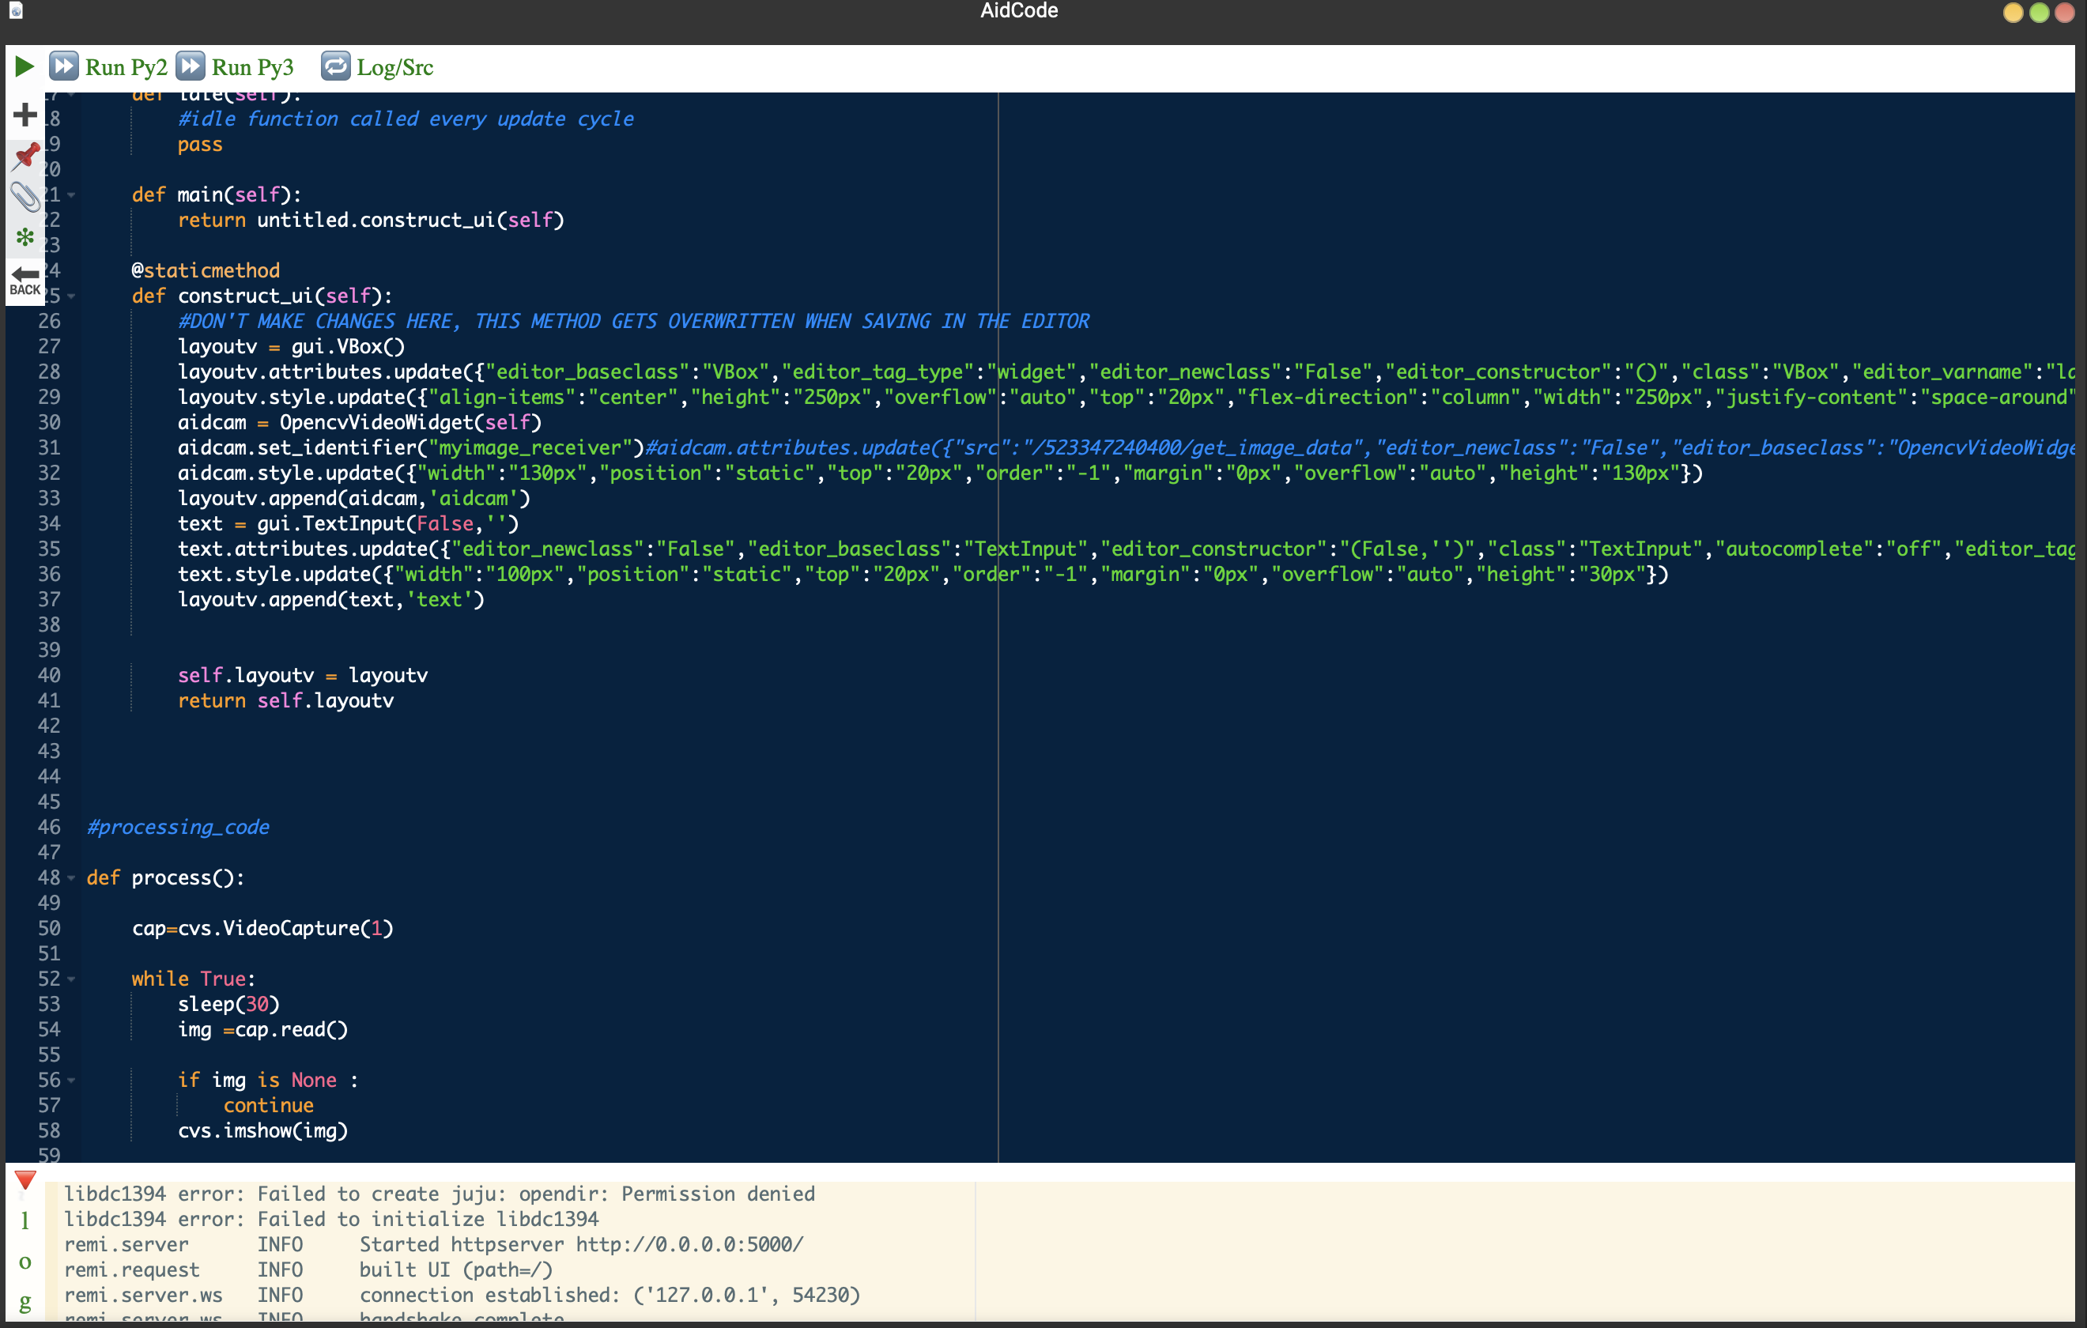2087x1328 pixels.
Task: Click 'Failed to initialize libdc1394' log line
Action: coord(332,1220)
